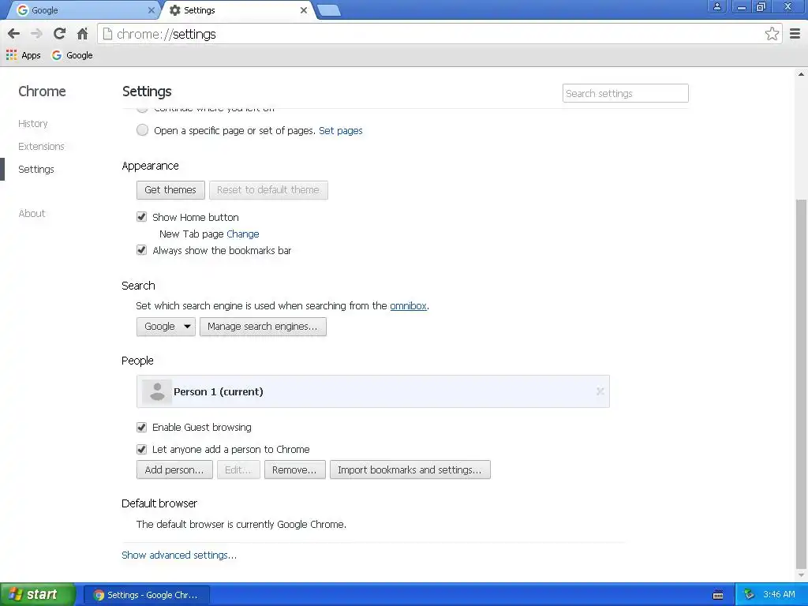Open the home page via house icon
This screenshot has height=606, width=808.
(82, 34)
